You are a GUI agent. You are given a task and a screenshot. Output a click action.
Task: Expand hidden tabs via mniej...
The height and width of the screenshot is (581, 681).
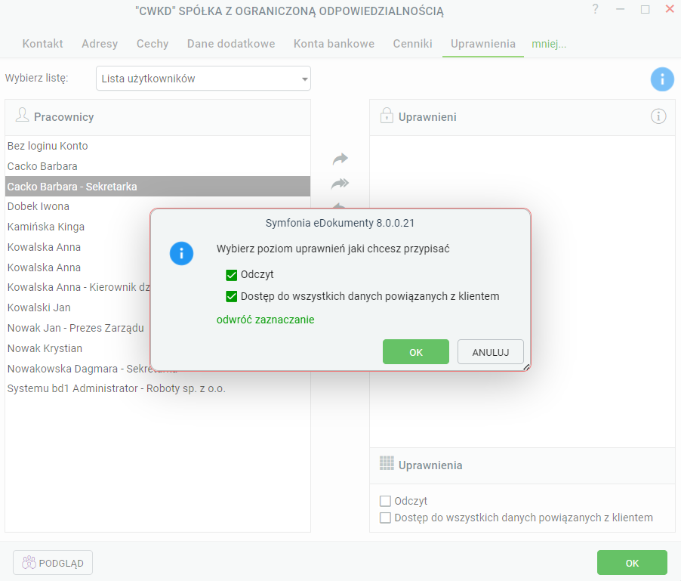tap(549, 44)
